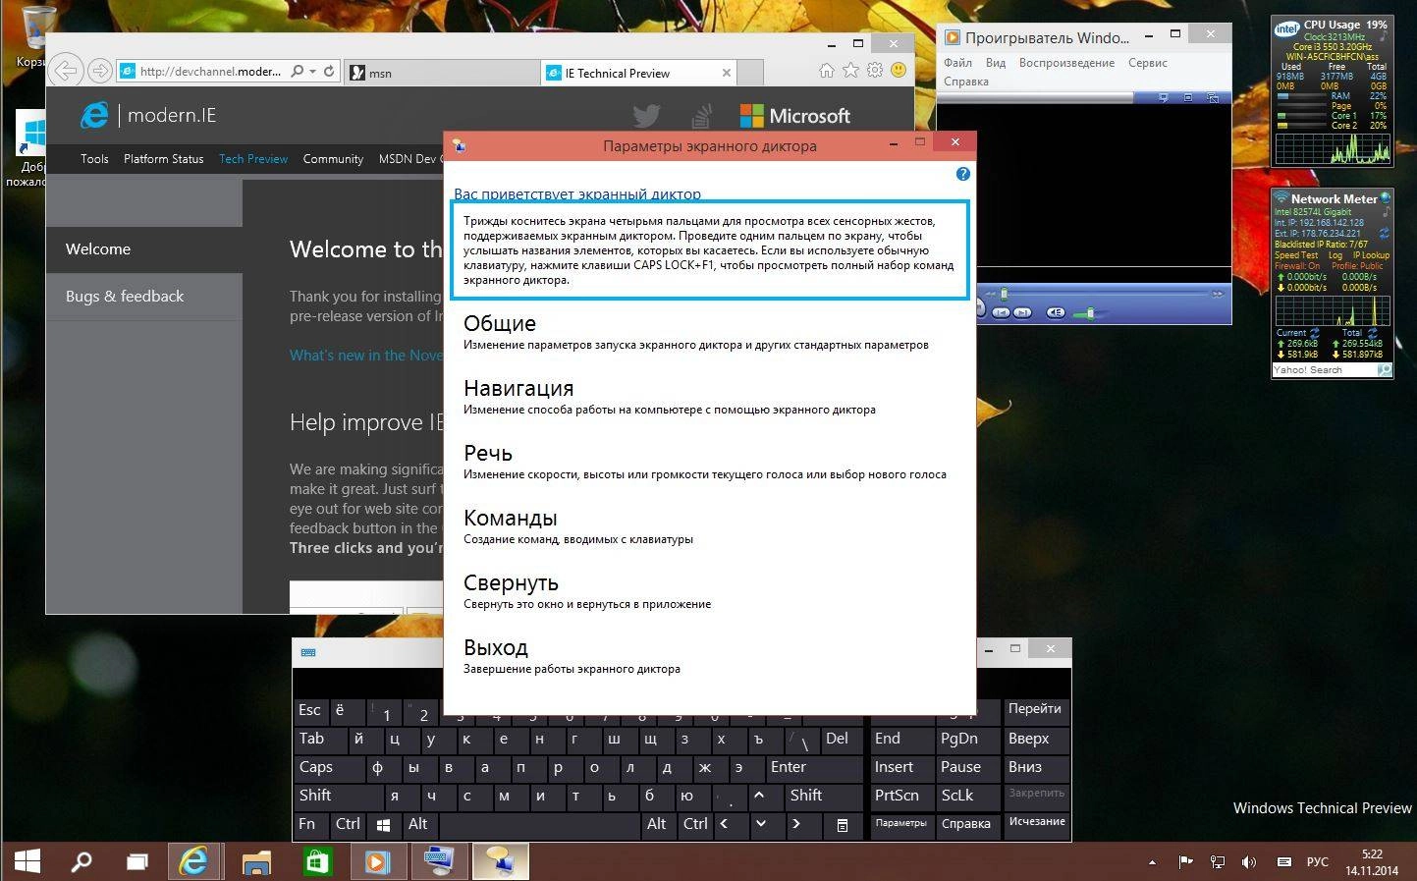Show hidden icons in the system tray
The image size is (1417, 881).
(x=1152, y=862)
